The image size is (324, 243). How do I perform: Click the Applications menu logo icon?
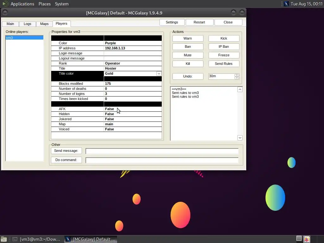pyautogui.click(x=5, y=4)
